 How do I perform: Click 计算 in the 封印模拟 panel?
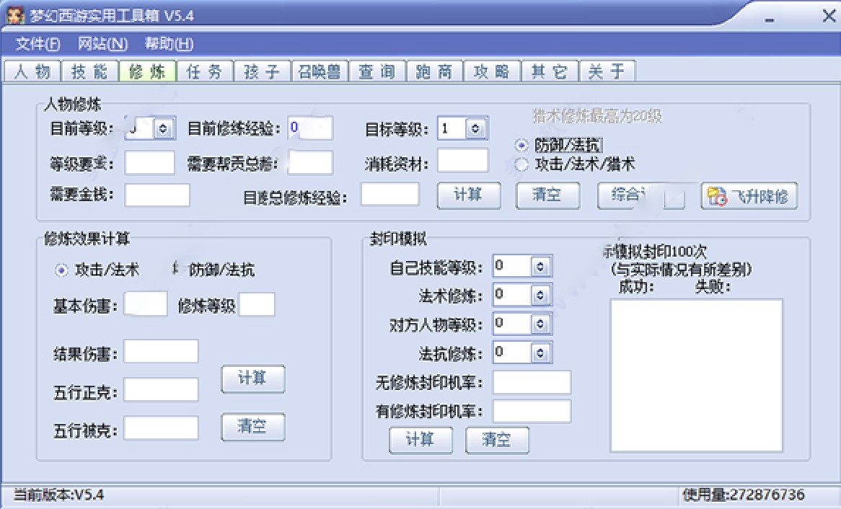420,441
